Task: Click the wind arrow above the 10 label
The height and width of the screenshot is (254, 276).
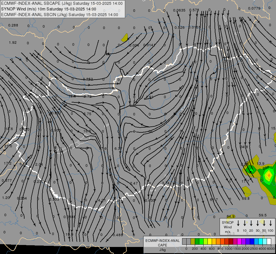Action: (245, 223)
